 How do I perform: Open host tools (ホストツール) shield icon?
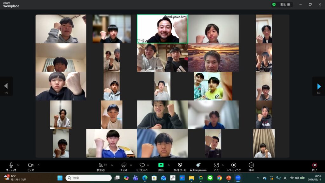tap(180, 165)
